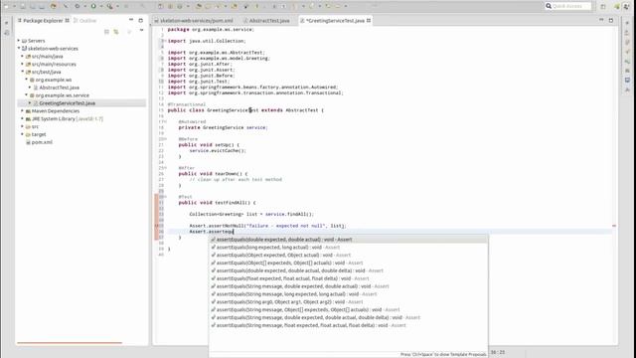
Task: Toggle folding of the testFindAll method
Action: coord(165,197)
